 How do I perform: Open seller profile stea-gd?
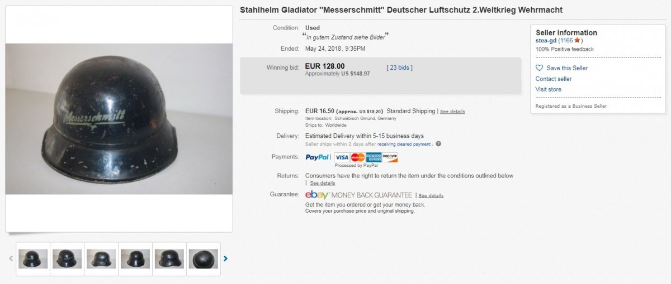[546, 41]
